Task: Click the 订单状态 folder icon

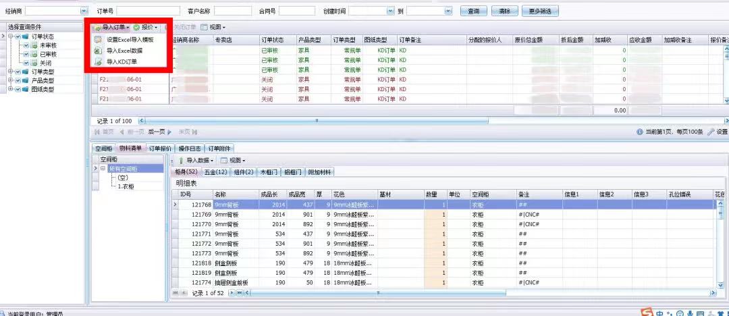Action: (x=25, y=36)
